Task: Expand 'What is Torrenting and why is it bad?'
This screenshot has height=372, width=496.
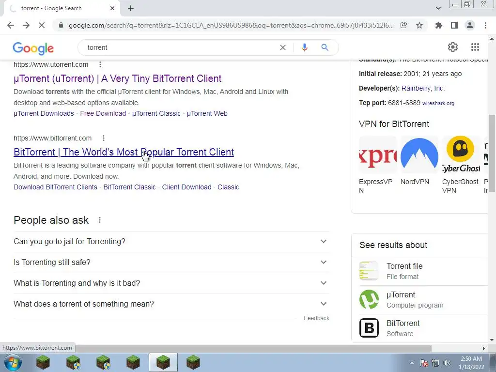Action: coord(171,283)
